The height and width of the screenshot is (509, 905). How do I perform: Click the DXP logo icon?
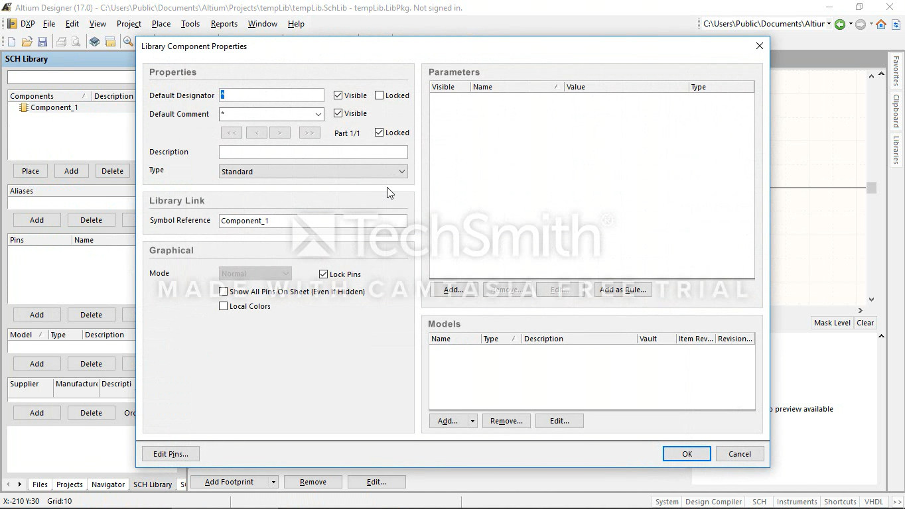tap(12, 24)
